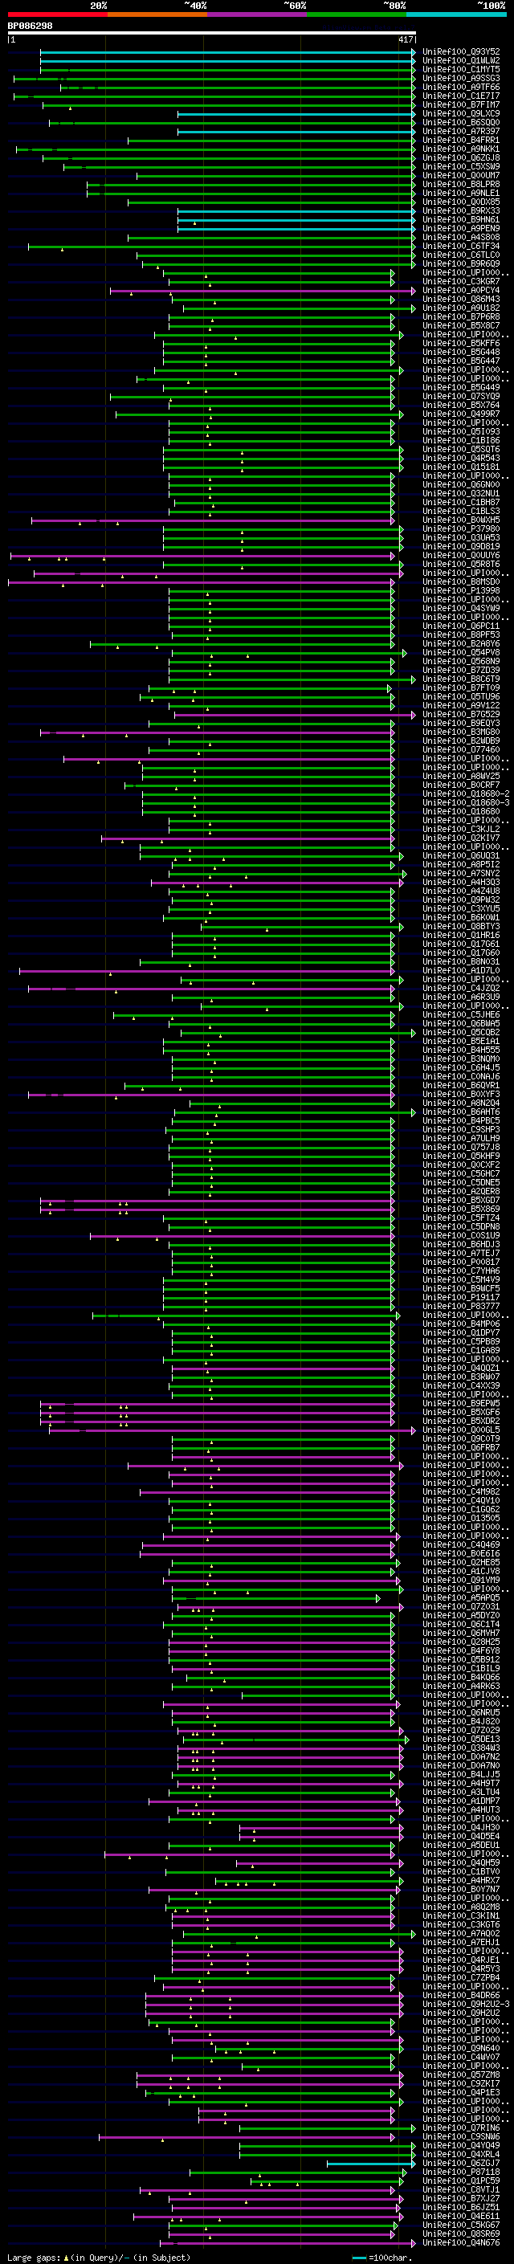Select the UniRef100_Q4E611 label

pos(461,2216)
